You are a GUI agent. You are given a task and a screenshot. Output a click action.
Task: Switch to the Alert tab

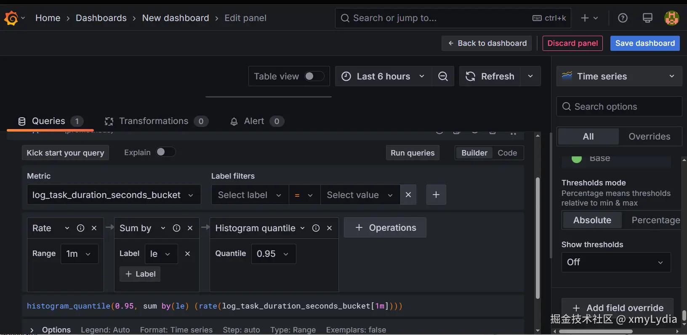[257, 121]
